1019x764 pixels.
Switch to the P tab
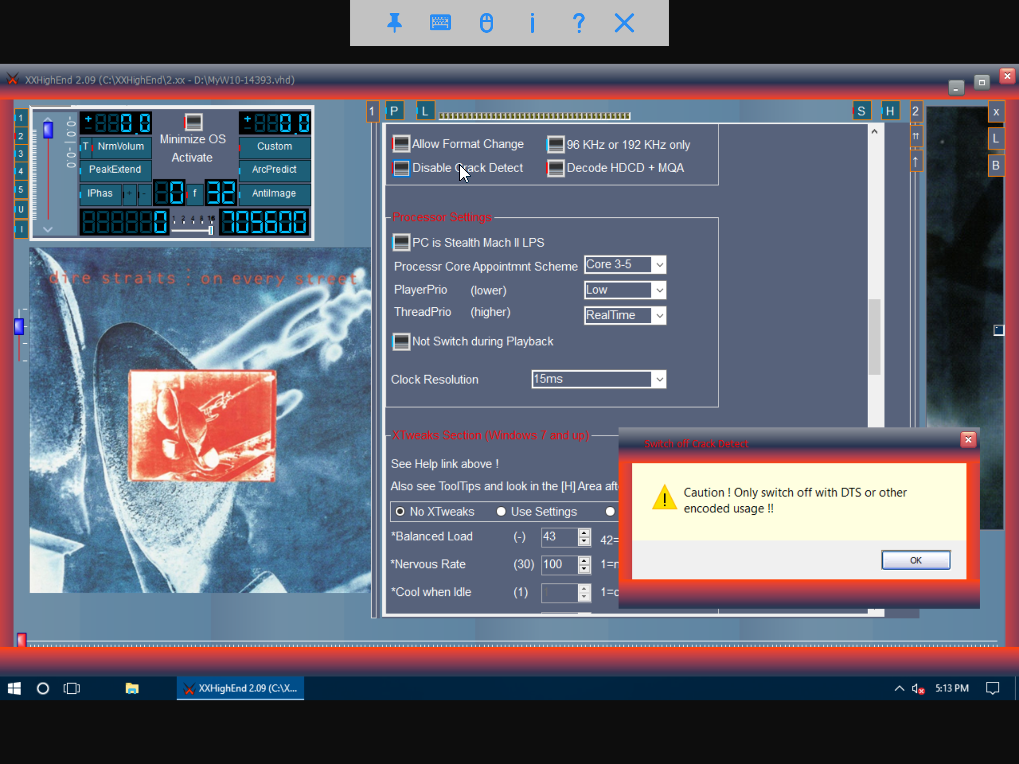pos(394,111)
